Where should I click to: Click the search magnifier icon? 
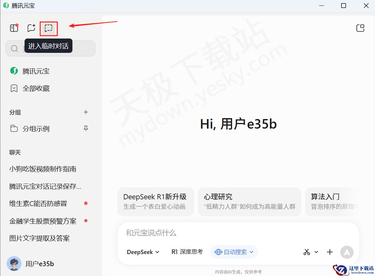(x=14, y=48)
